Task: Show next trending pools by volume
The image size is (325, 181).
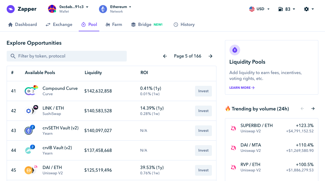Action: 313,109
